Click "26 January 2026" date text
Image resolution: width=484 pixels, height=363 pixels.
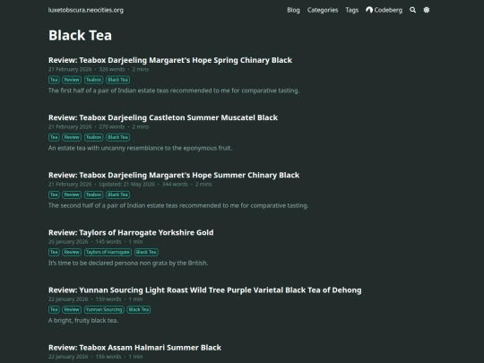(68, 242)
